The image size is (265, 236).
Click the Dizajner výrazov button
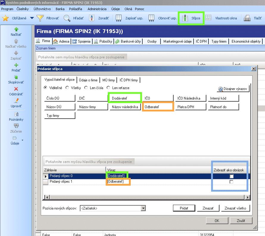(x=233, y=89)
